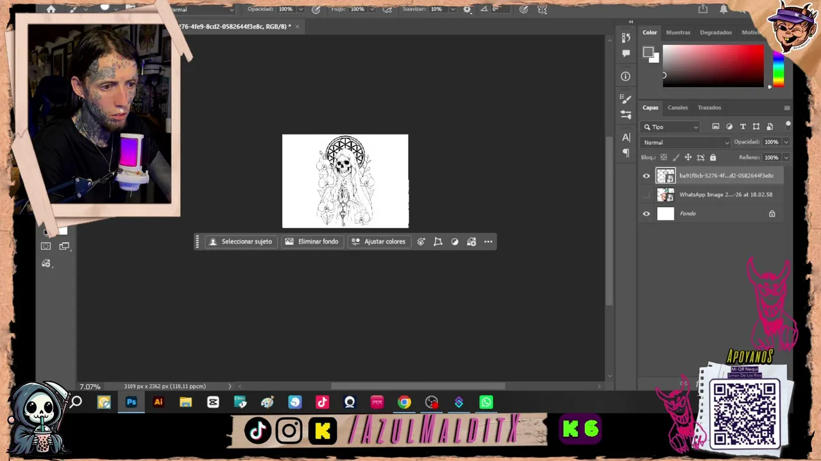Open symmetry paint butterfly options
Image resolution: width=821 pixels, height=461 pixels.
[543, 9]
